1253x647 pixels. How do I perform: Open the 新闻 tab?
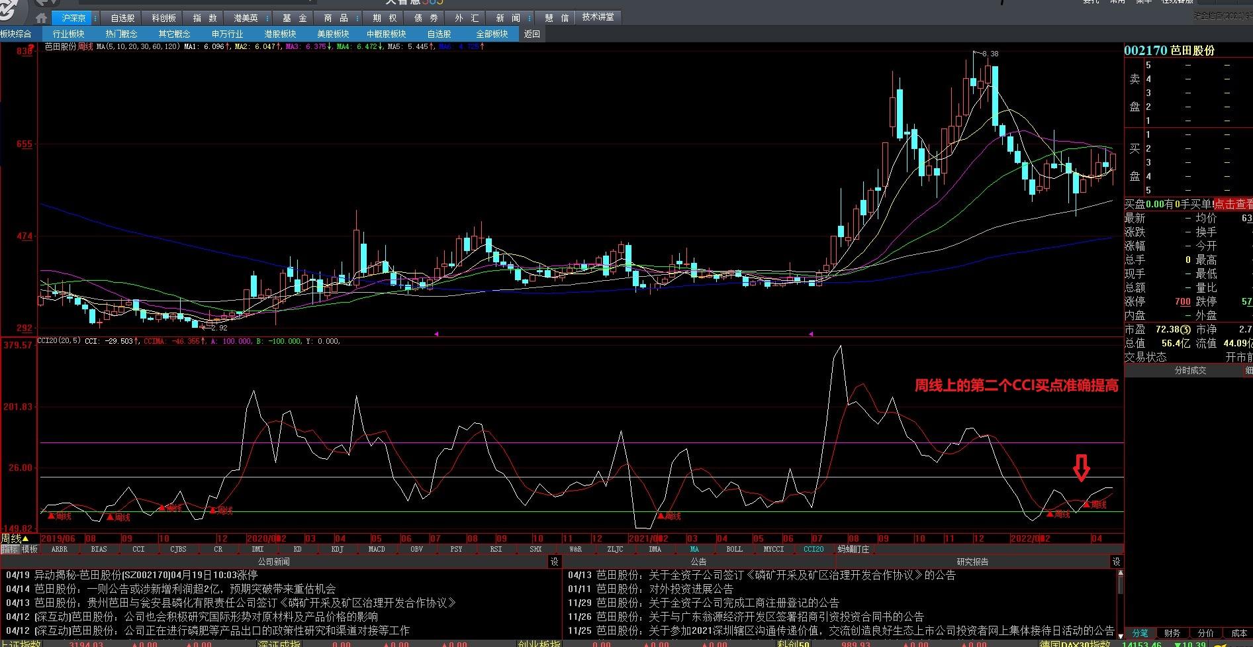508,19
